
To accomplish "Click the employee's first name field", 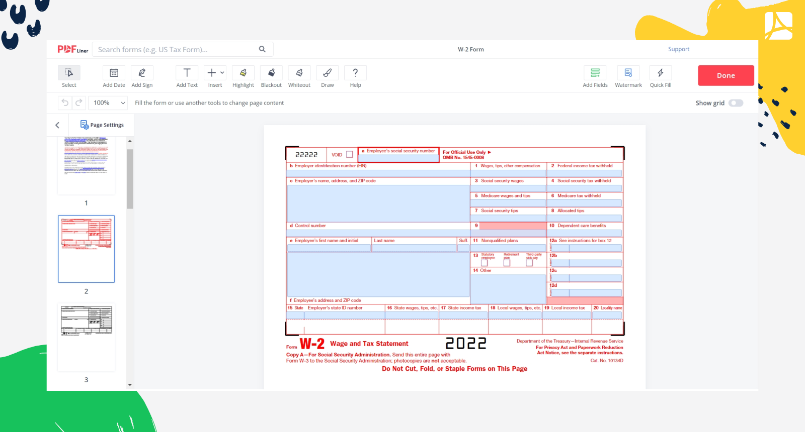I will tap(329, 248).
